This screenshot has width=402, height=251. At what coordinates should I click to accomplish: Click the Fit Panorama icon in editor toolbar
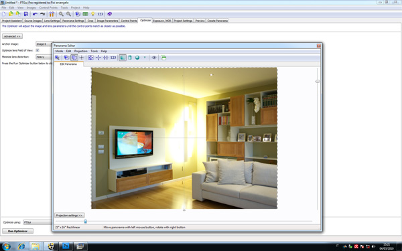tap(90, 58)
